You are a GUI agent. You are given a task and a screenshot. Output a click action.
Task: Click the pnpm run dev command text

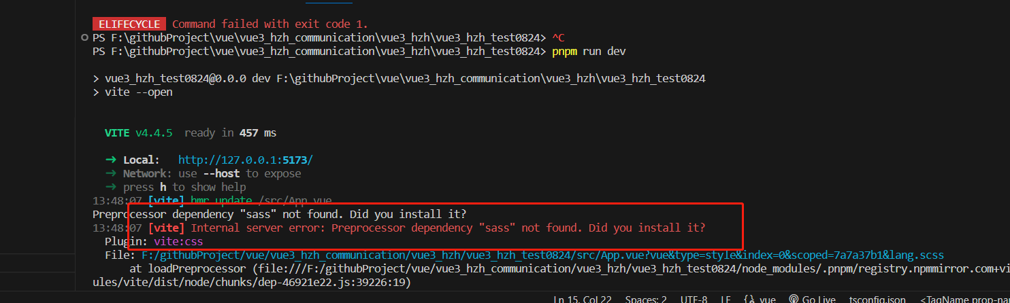[589, 51]
